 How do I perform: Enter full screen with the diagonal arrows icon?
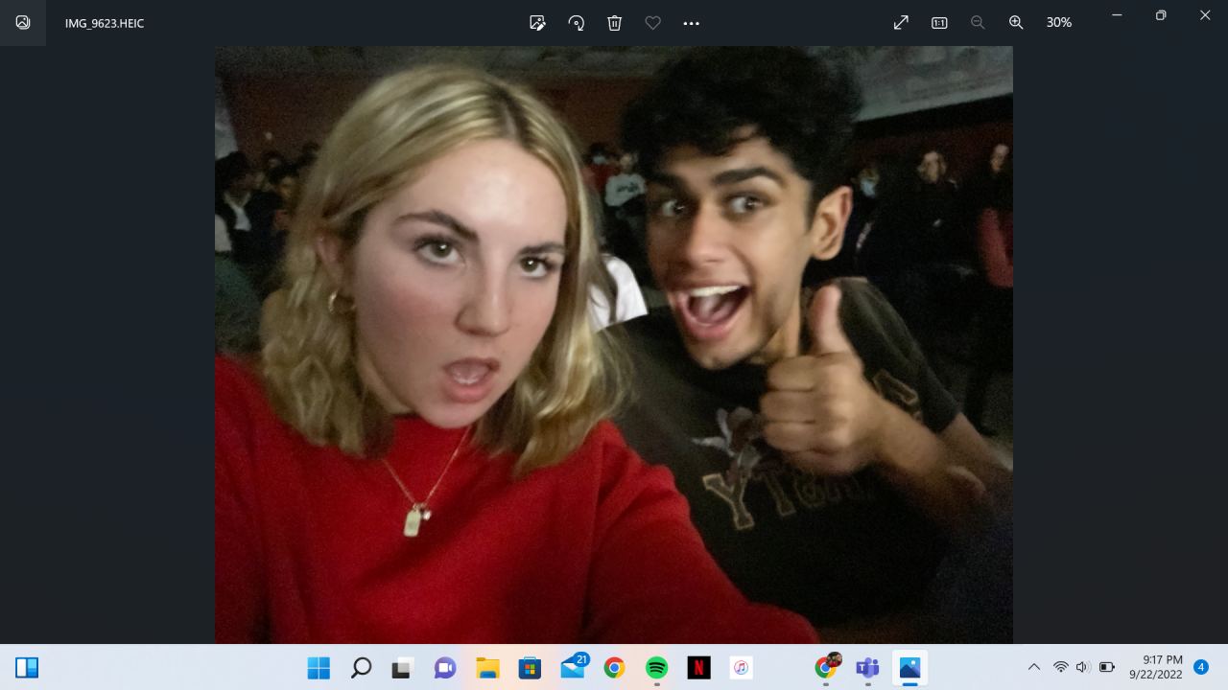click(901, 22)
